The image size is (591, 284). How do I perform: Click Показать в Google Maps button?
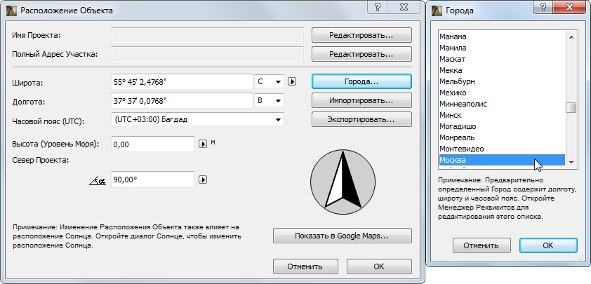343,236
